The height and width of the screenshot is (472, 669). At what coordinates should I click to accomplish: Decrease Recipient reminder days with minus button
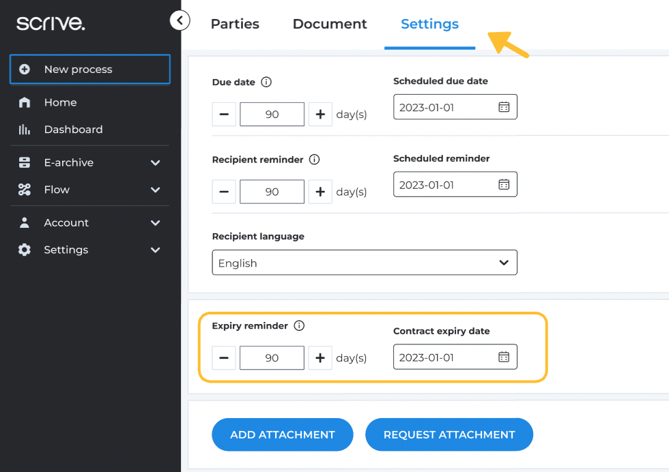point(224,192)
